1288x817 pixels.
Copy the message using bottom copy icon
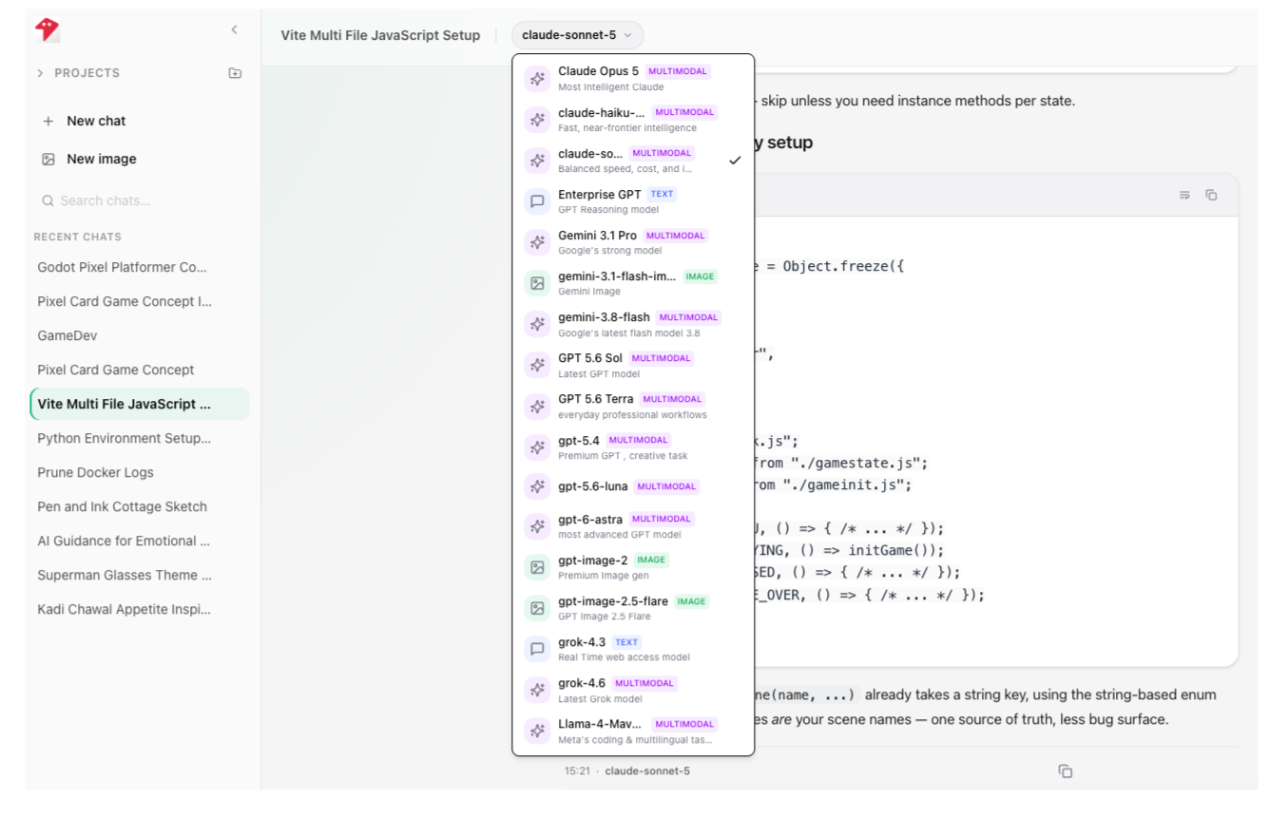(x=1066, y=771)
